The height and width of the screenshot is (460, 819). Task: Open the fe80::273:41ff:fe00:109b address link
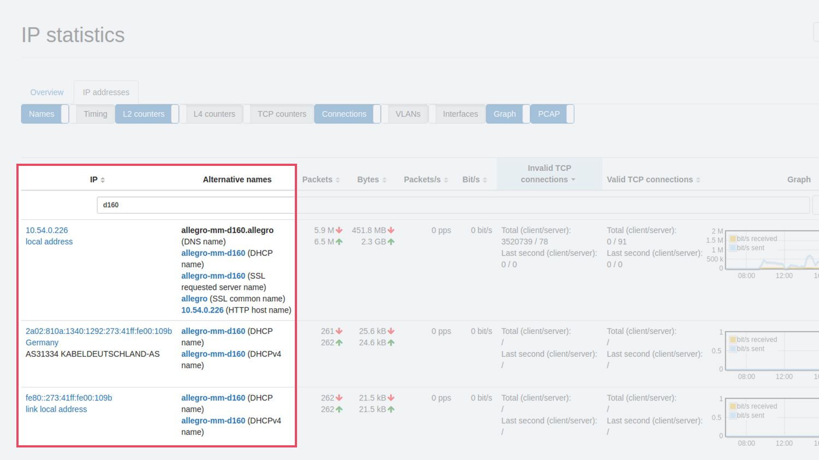[x=69, y=398]
